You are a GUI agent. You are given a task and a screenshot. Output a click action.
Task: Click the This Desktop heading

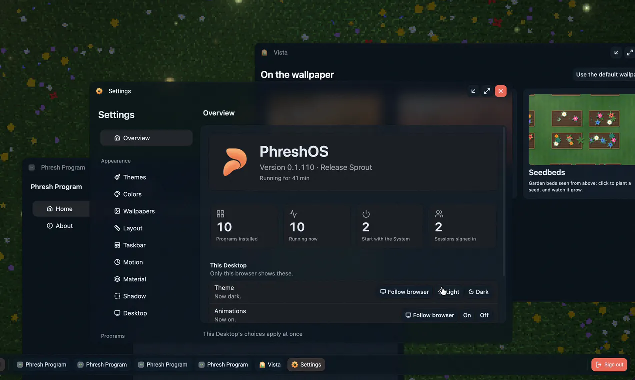tap(228, 265)
